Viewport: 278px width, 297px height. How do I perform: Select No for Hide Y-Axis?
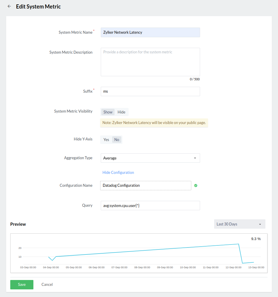117,140
